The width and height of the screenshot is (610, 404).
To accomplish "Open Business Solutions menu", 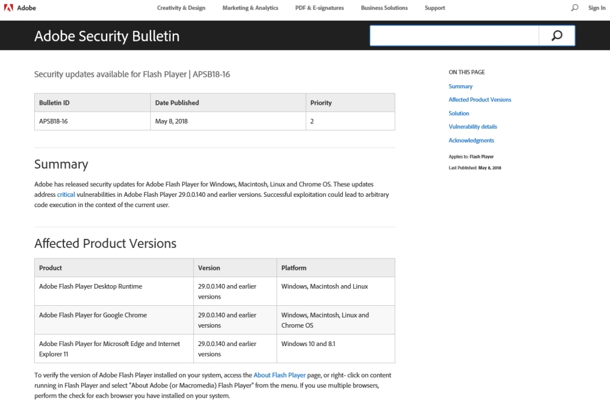I will click(x=384, y=8).
